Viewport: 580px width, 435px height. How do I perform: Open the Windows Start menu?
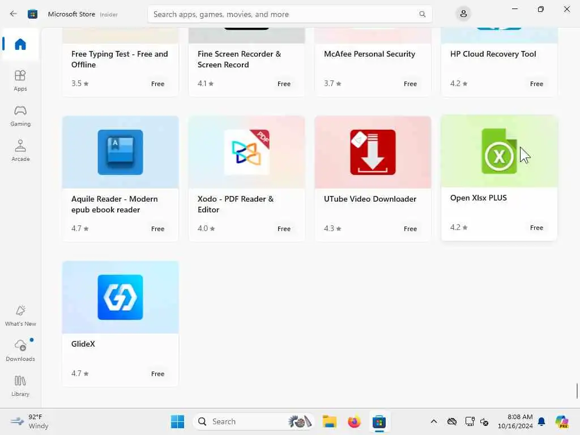click(177, 421)
